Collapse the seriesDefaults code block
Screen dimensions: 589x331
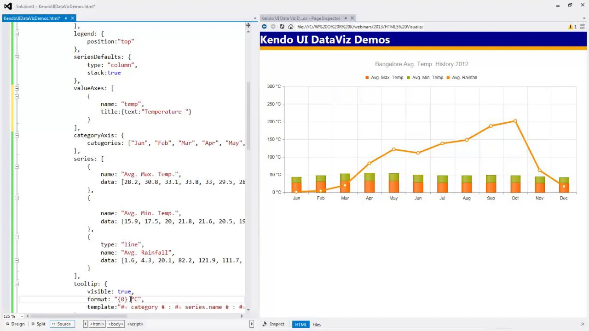17,57
